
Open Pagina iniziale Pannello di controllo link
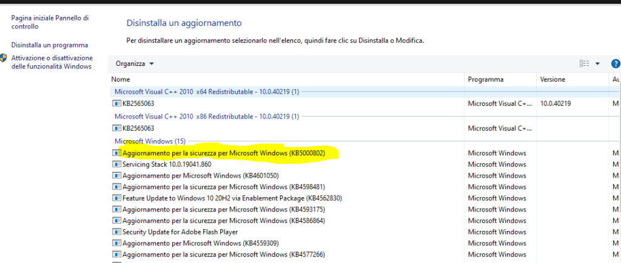pyautogui.click(x=50, y=22)
